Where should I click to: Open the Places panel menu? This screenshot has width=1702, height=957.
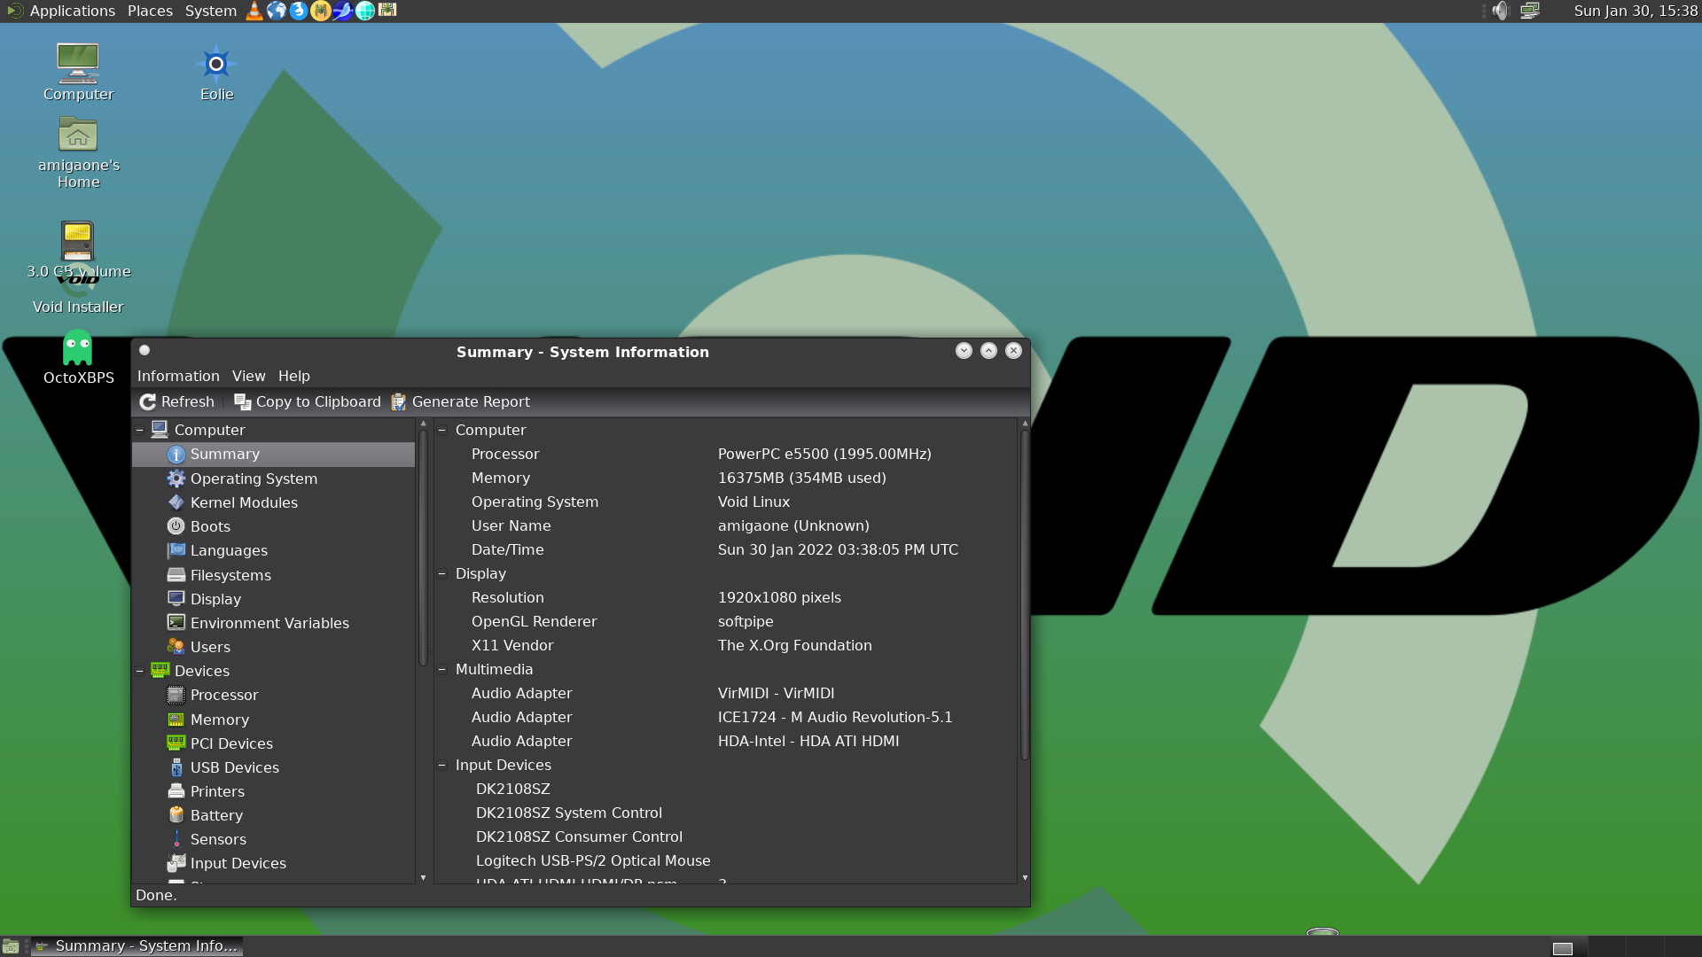click(x=150, y=11)
